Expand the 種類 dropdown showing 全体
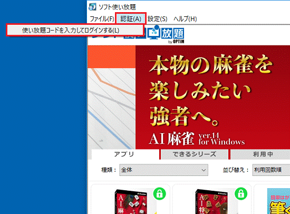 (163, 170)
